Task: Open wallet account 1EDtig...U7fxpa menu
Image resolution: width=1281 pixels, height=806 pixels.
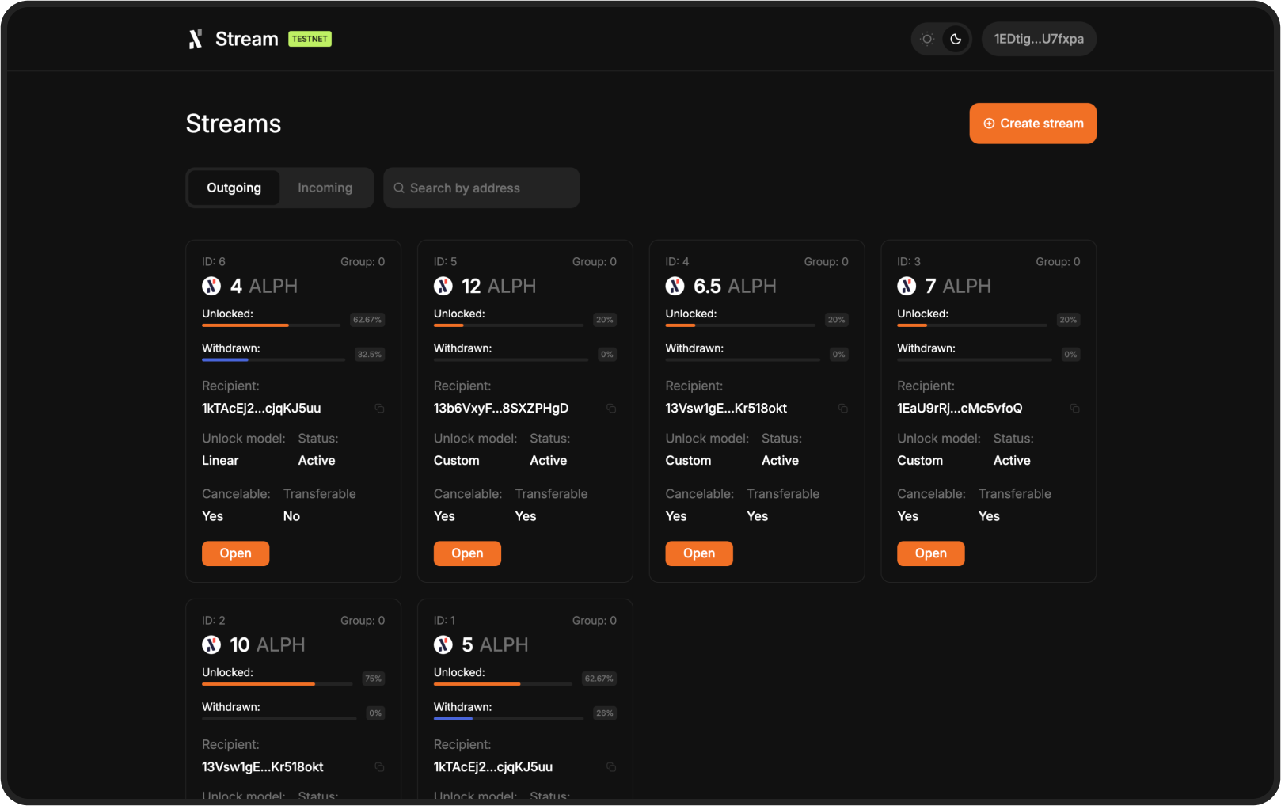Action: (1038, 39)
